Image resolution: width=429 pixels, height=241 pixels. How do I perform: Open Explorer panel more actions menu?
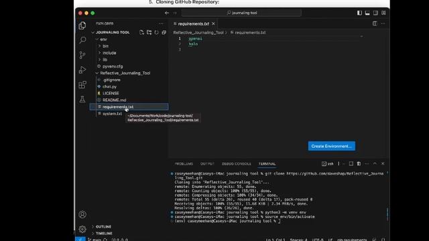161,24
